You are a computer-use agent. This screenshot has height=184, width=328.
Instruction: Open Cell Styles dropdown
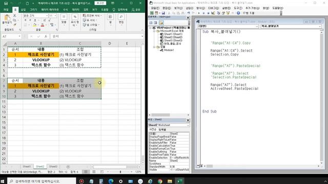tap(91, 25)
